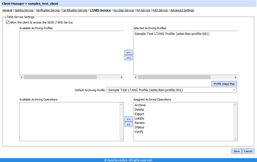Select Sample Test LTANS Profile in selected list
Image resolution: width=257 pixels, height=162 pixels.
click(x=172, y=34)
